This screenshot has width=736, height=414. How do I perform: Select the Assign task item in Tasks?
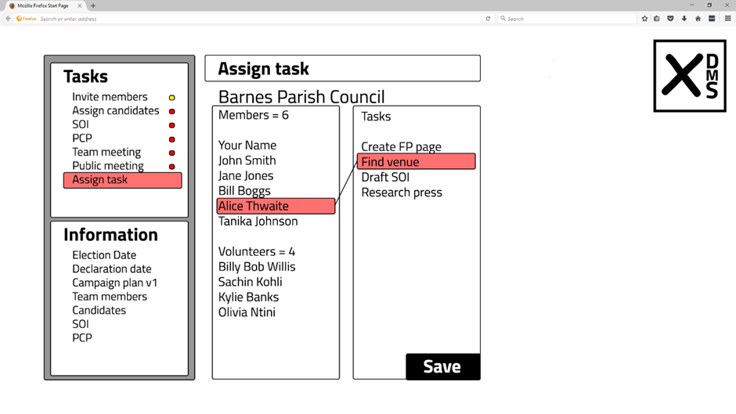tap(122, 180)
